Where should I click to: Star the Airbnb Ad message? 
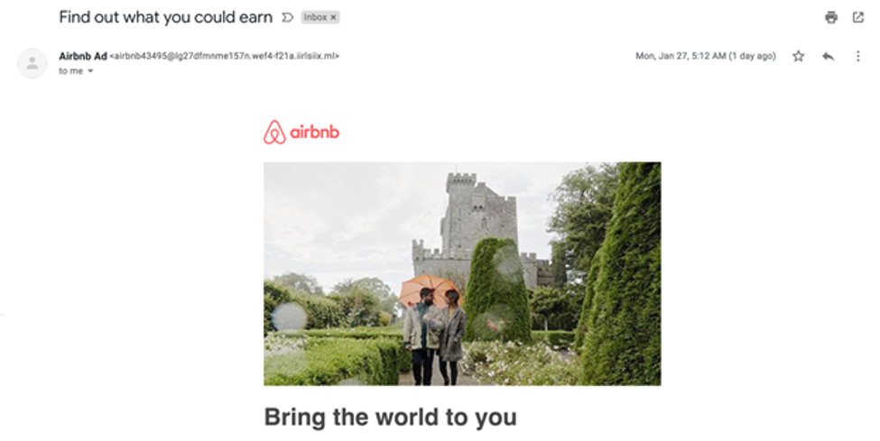tap(798, 56)
